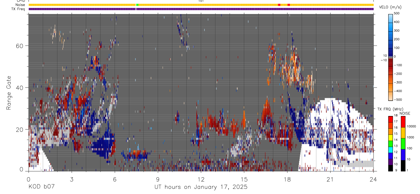The image size is (420, 194).
Task: Click the '151' CPID value
Action: (201, 1)
